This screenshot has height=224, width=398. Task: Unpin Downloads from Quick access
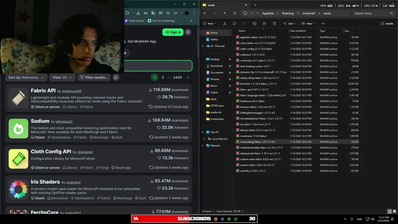point(229,66)
